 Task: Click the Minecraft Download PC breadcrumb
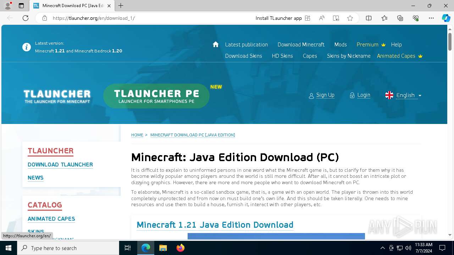(x=193, y=135)
